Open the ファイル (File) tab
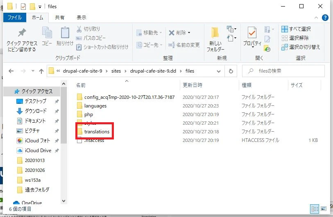 click(x=15, y=18)
